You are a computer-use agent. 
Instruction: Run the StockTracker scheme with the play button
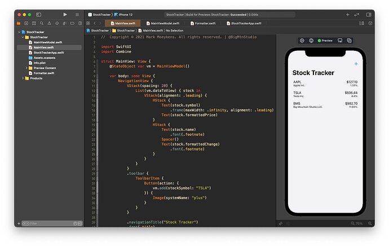pos(65,15)
